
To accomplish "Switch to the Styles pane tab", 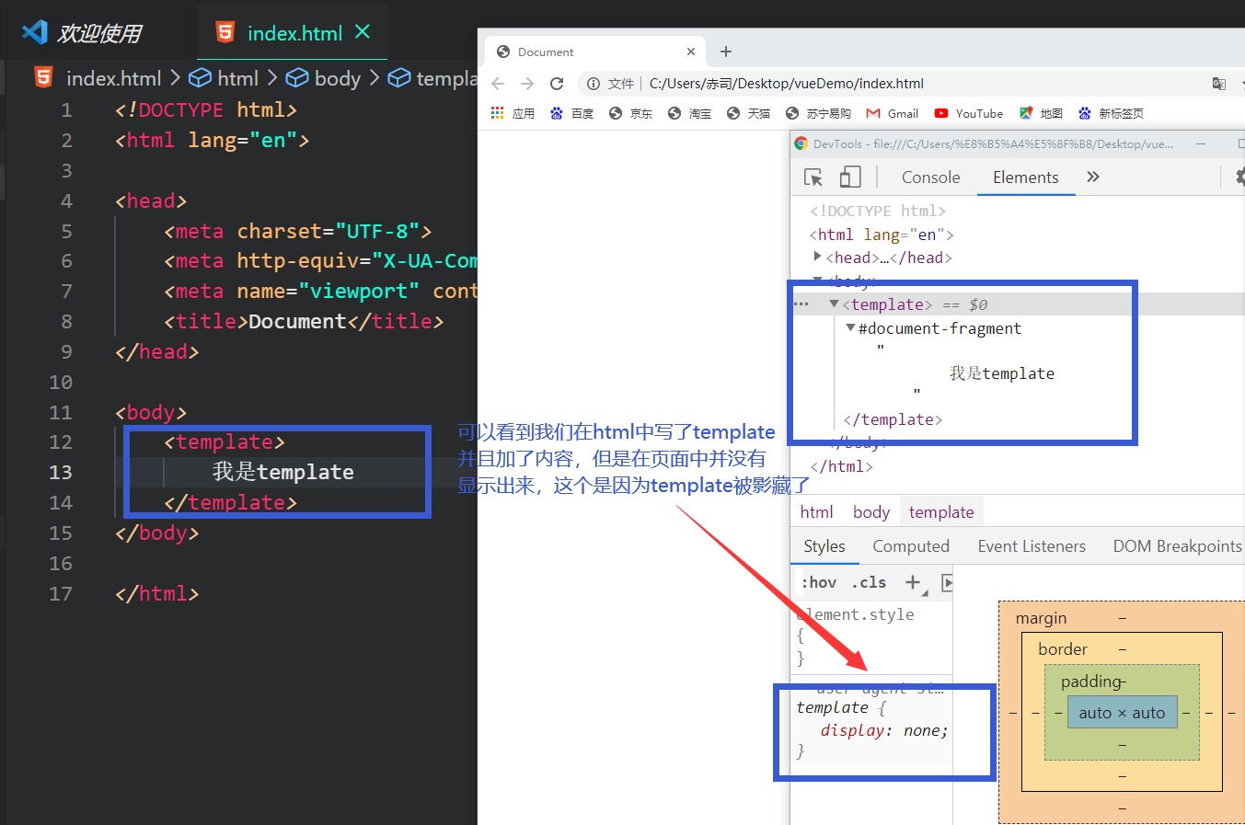I will [824, 546].
